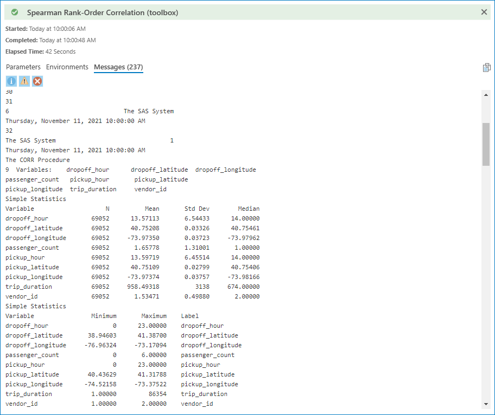Image resolution: width=495 pixels, height=415 pixels.
Task: Toggle the informational messages filter
Action: pyautogui.click(x=11, y=80)
